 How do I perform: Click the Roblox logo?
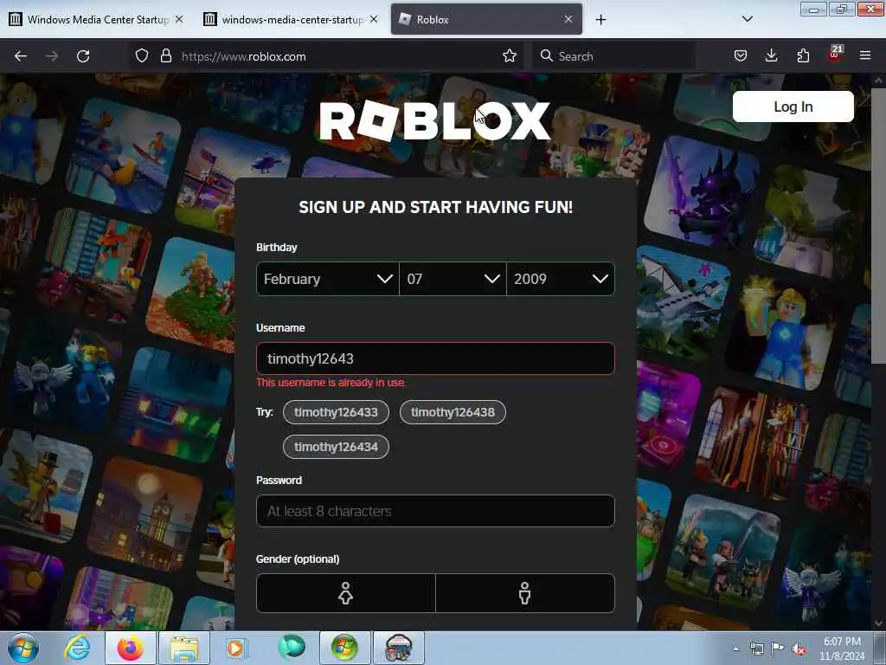[x=434, y=120]
